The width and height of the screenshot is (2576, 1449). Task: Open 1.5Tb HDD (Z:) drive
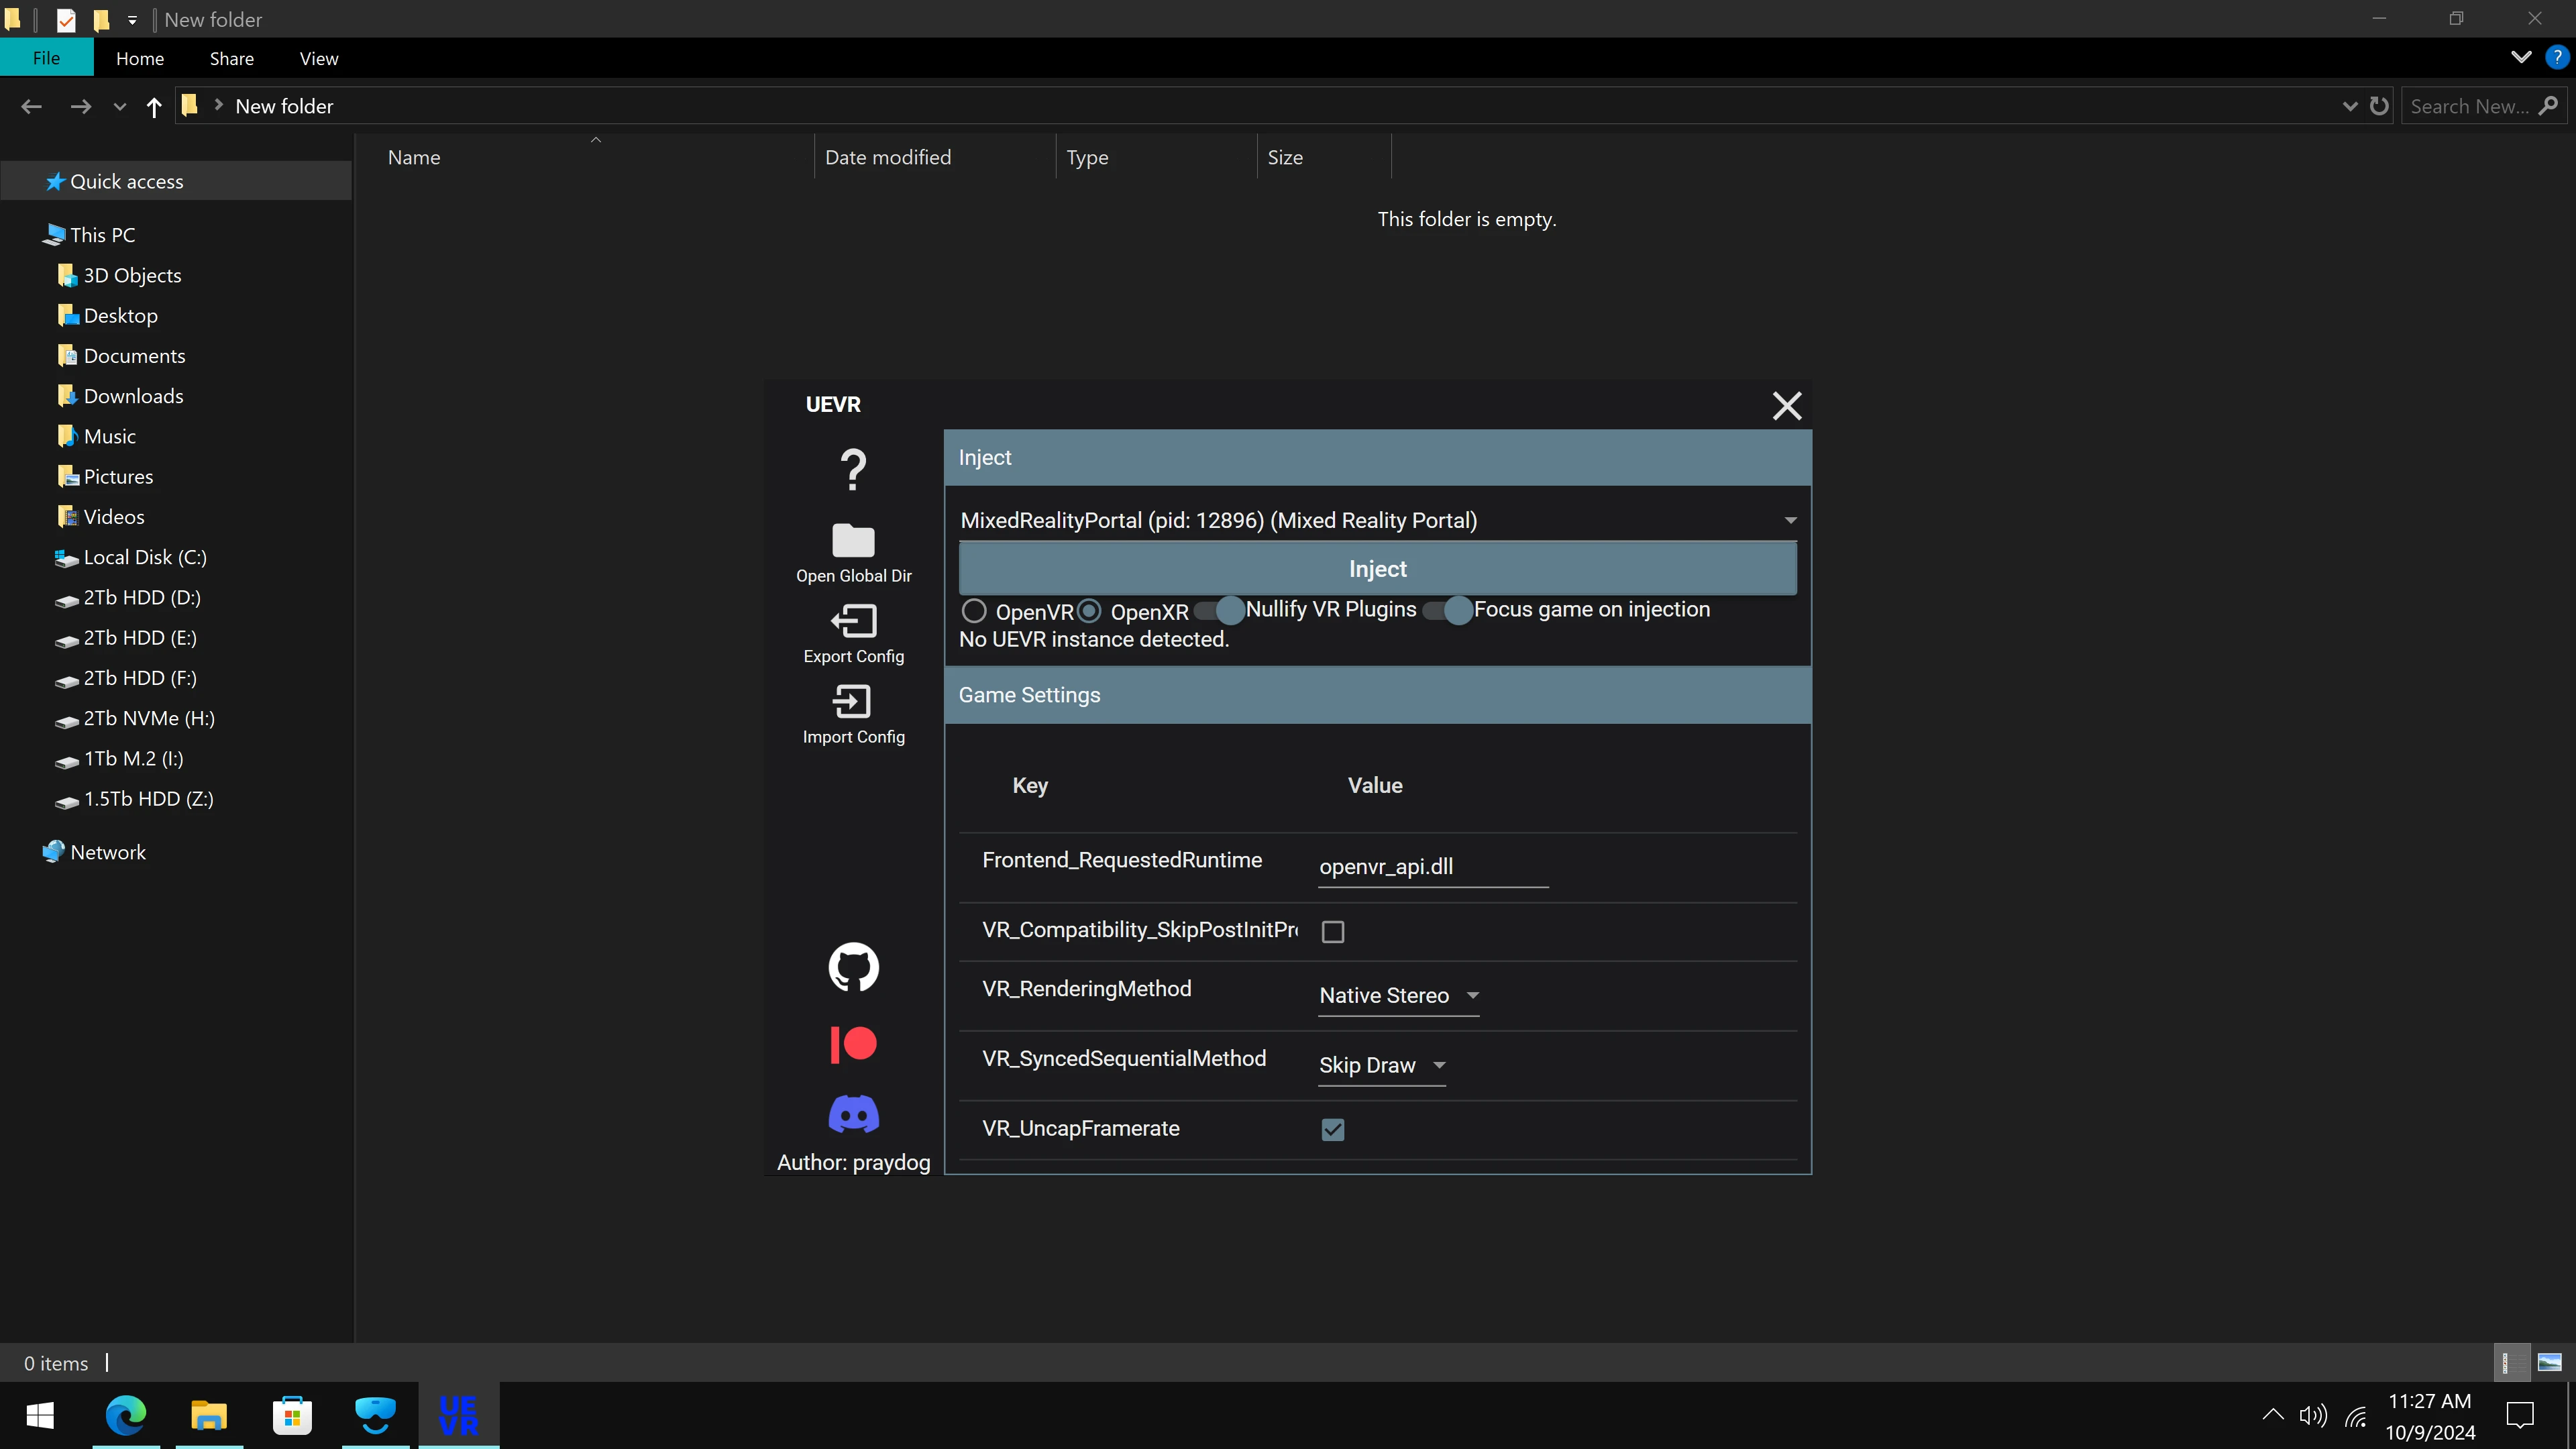coord(148,799)
